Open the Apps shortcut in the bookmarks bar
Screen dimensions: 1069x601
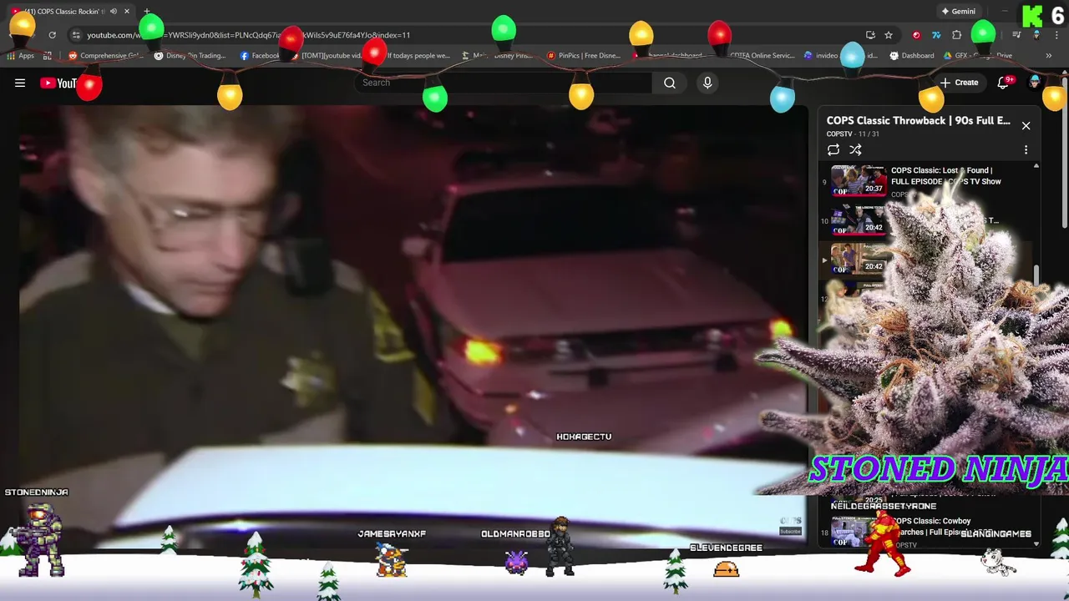tap(21, 56)
